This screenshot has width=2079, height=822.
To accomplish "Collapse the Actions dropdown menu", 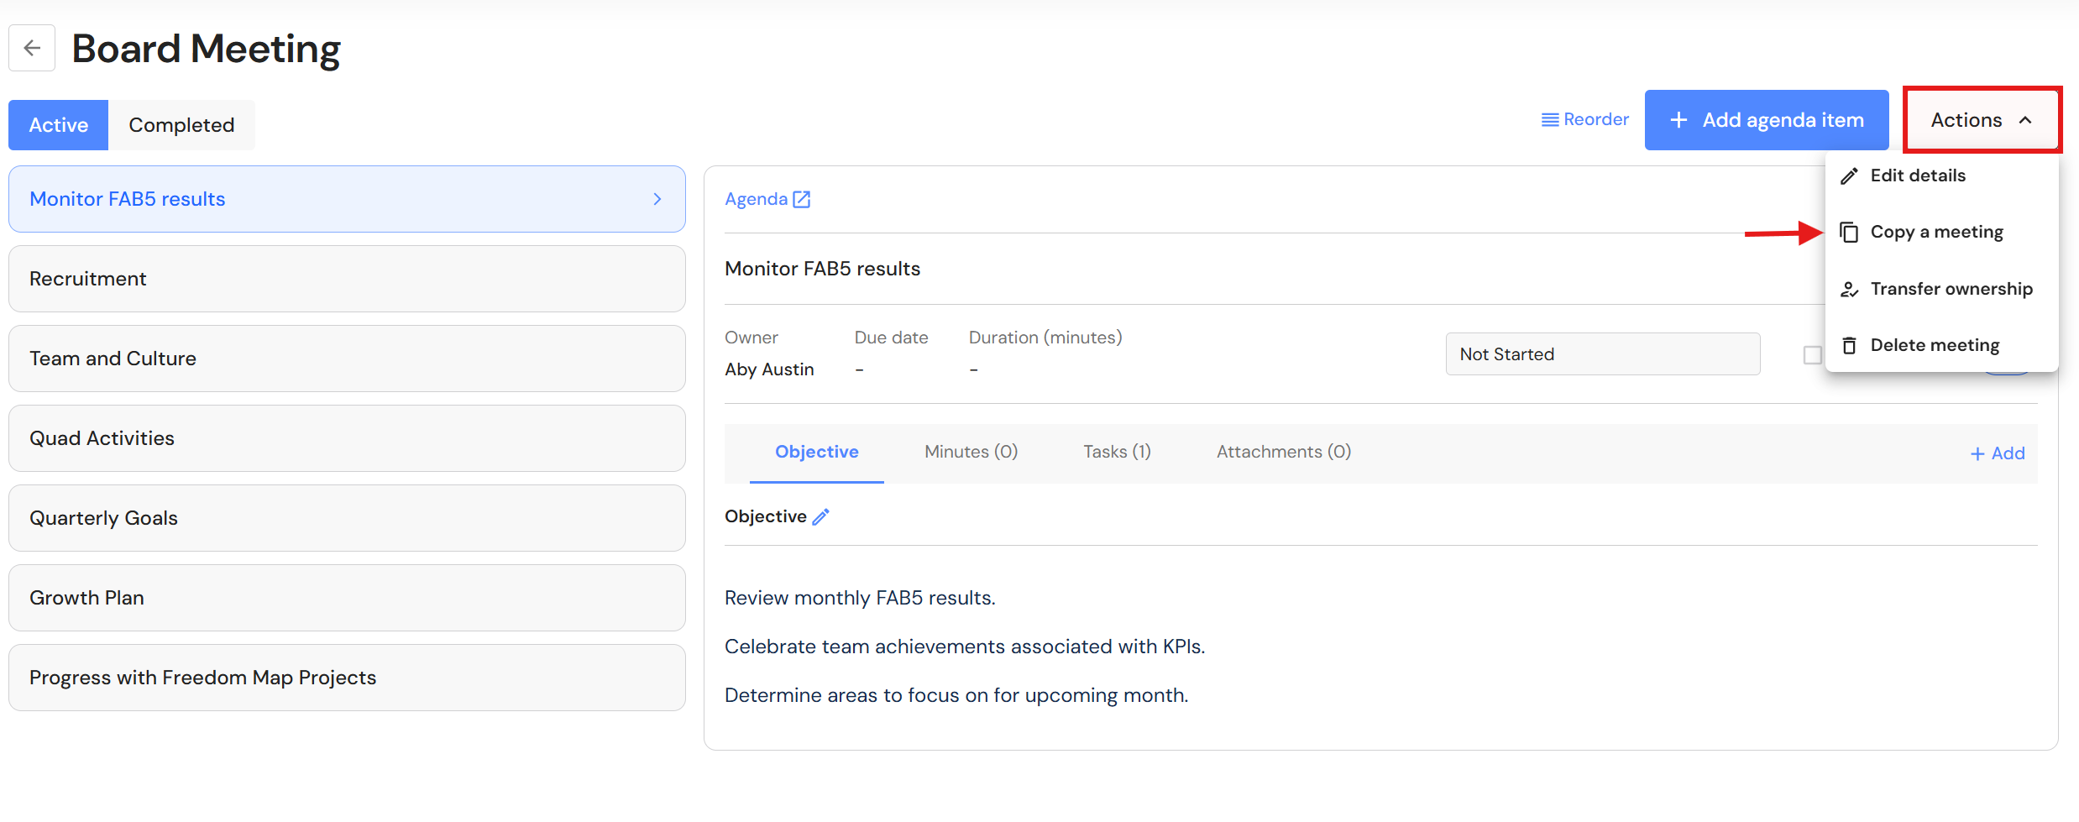I will [x=1982, y=120].
